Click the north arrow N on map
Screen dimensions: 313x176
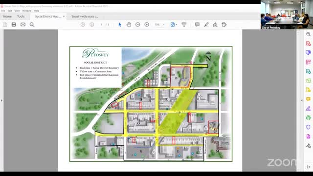pyautogui.click(x=208, y=57)
